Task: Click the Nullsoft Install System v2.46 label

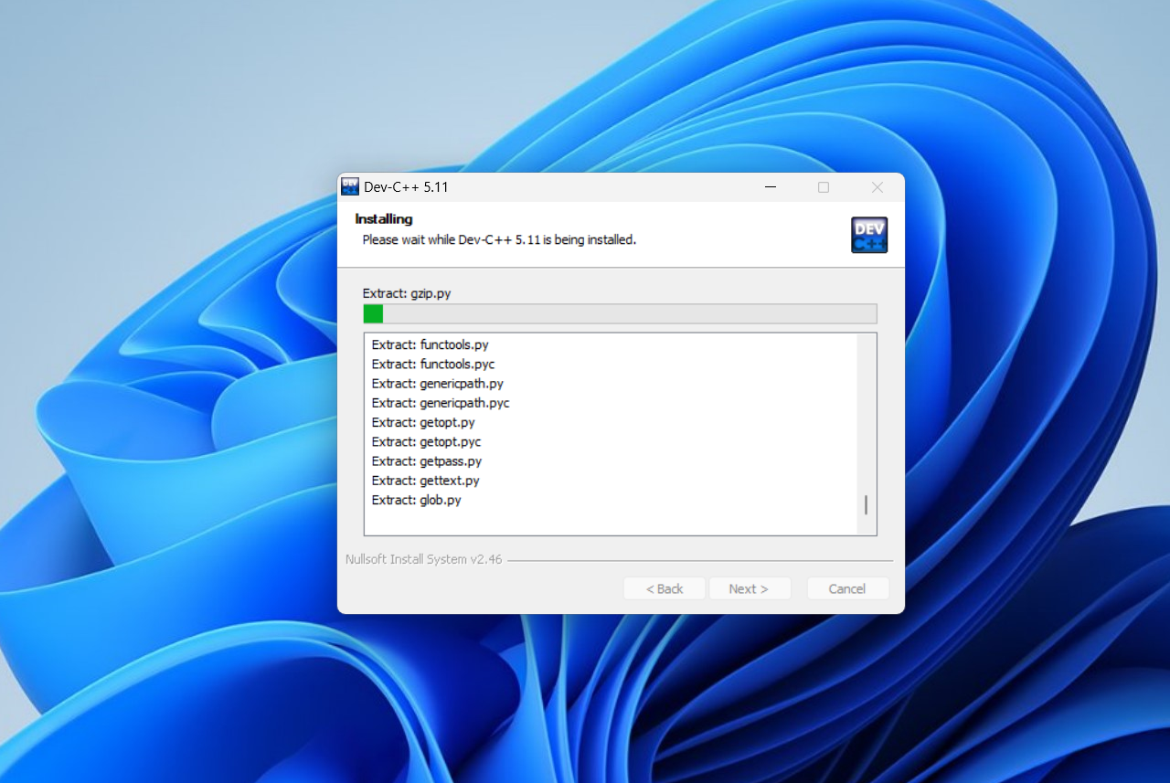Action: tap(423, 559)
